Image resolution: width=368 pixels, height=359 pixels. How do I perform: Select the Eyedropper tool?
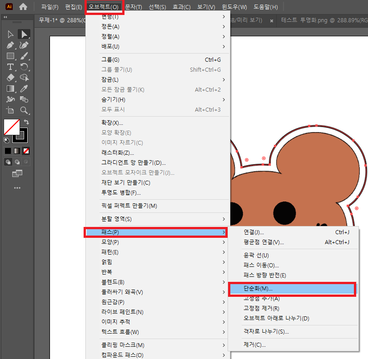tap(24, 89)
